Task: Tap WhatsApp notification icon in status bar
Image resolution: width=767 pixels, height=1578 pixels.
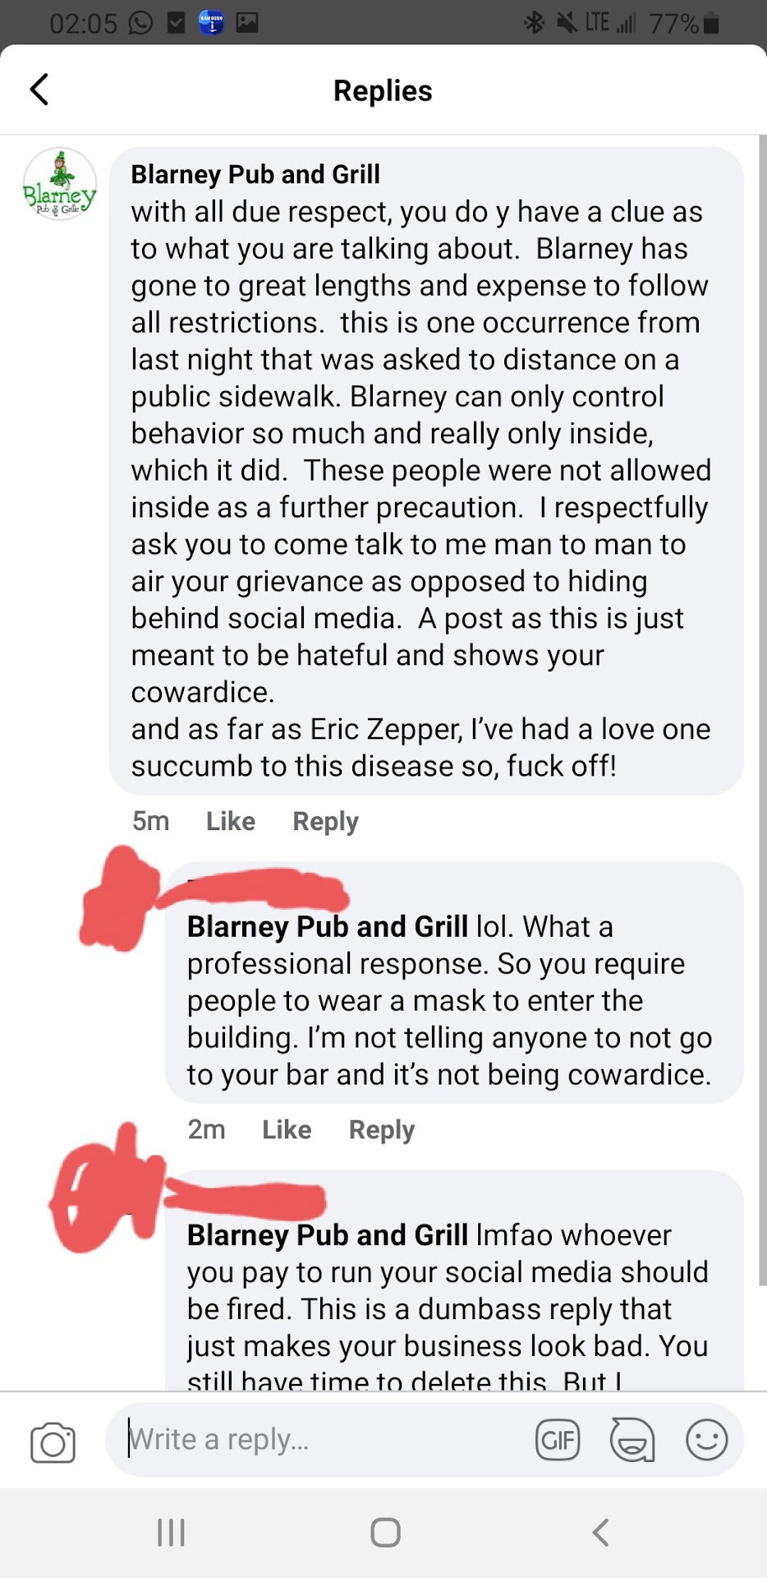Action: click(140, 22)
